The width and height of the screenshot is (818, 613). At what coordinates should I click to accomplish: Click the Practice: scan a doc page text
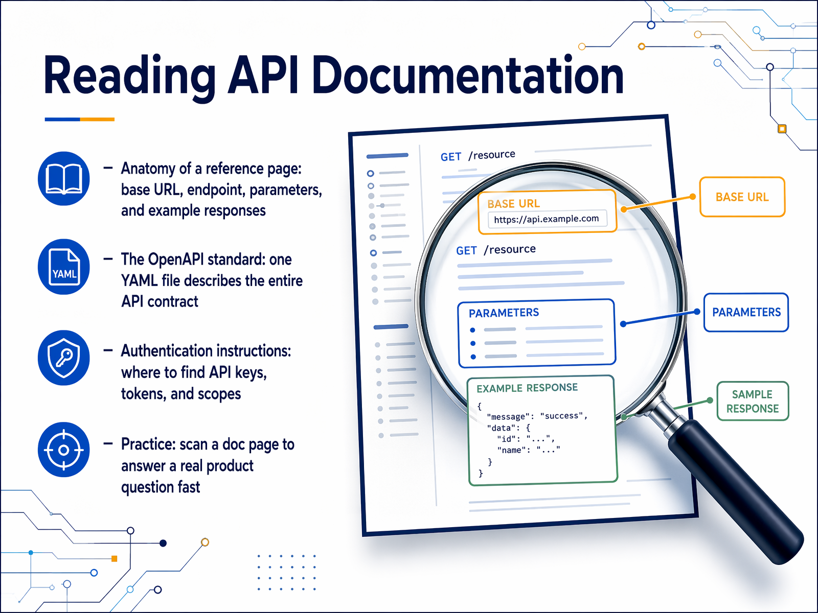pyautogui.click(x=208, y=465)
